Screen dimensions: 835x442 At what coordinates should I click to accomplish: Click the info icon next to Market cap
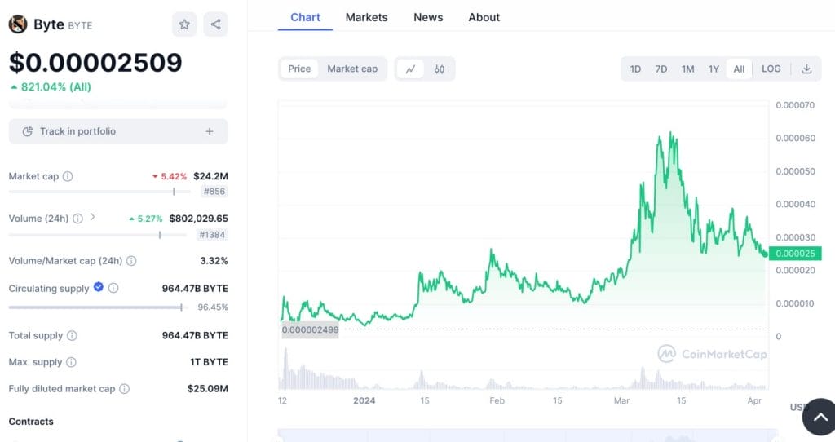pos(68,176)
